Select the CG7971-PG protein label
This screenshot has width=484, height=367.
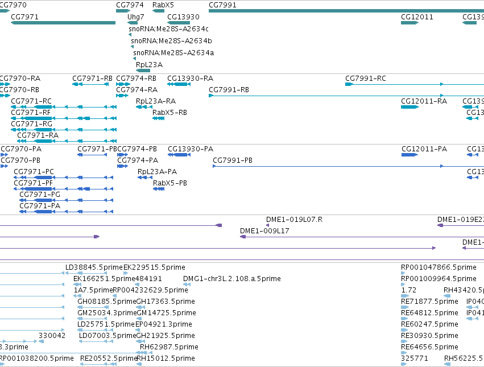tap(40, 195)
